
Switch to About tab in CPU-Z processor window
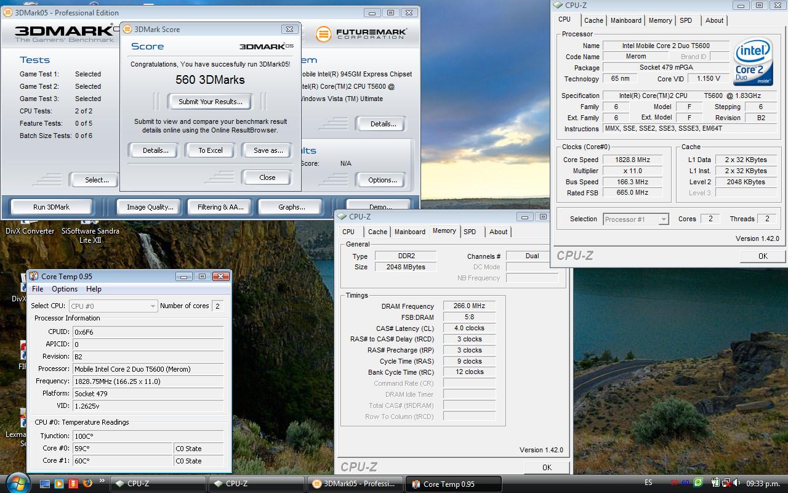click(714, 20)
